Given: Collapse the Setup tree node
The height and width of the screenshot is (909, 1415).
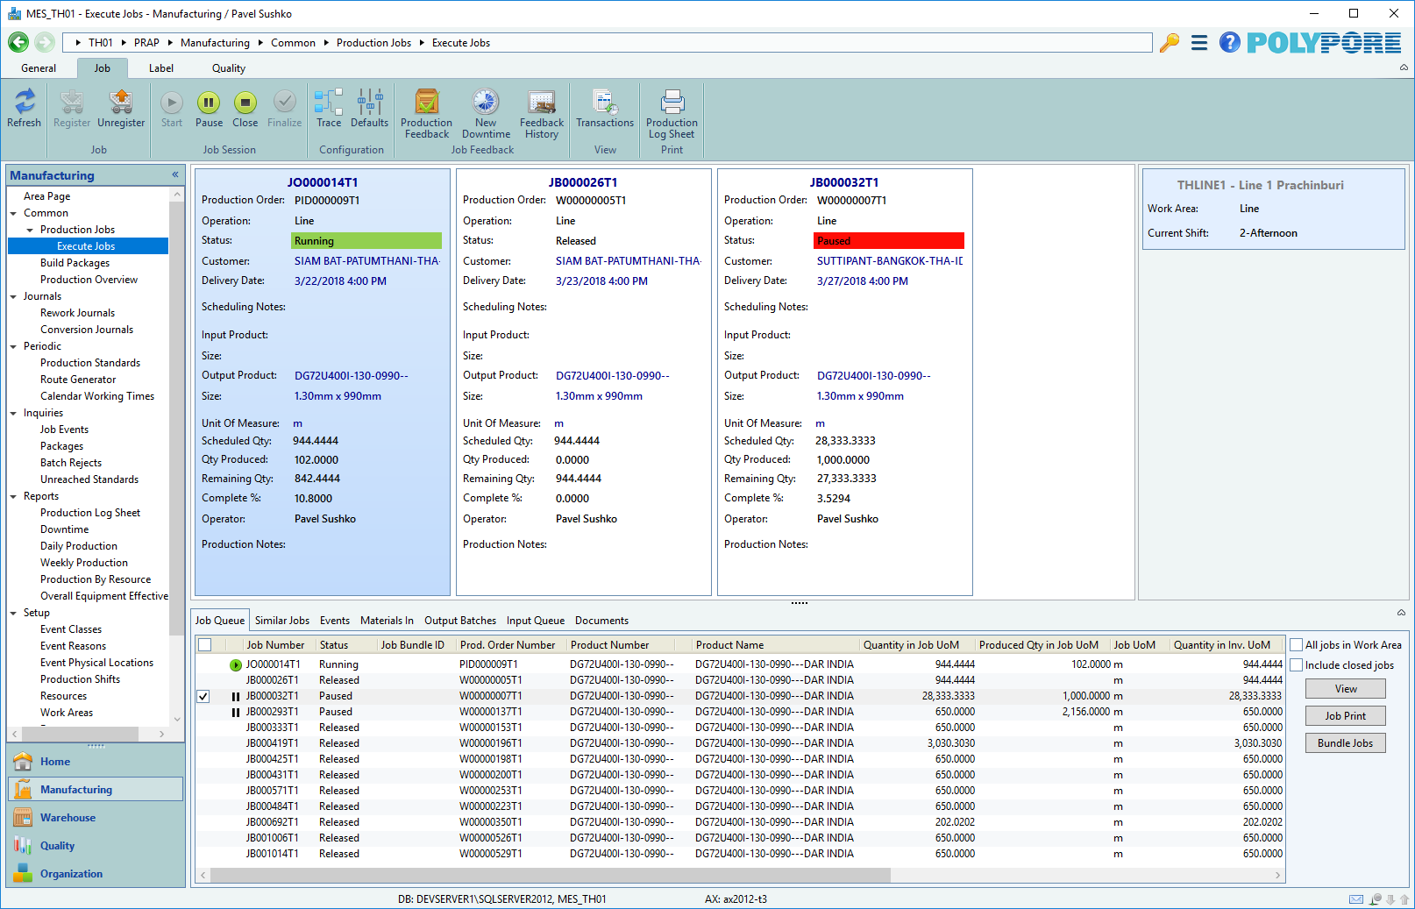Looking at the screenshot, I should coord(13,613).
